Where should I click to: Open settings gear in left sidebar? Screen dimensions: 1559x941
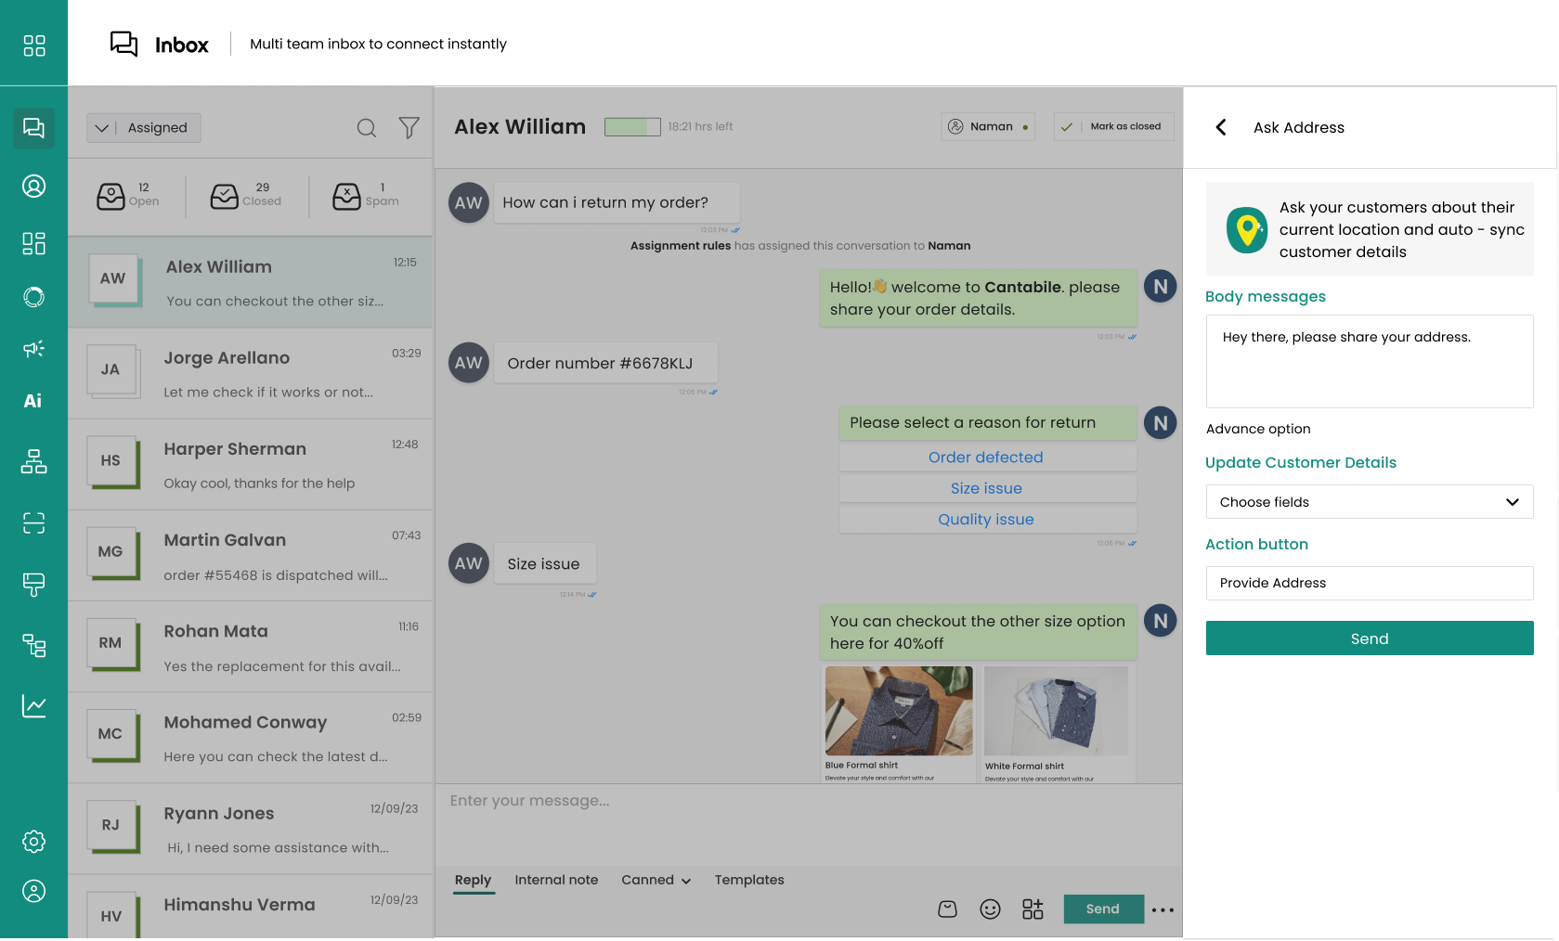[33, 842]
